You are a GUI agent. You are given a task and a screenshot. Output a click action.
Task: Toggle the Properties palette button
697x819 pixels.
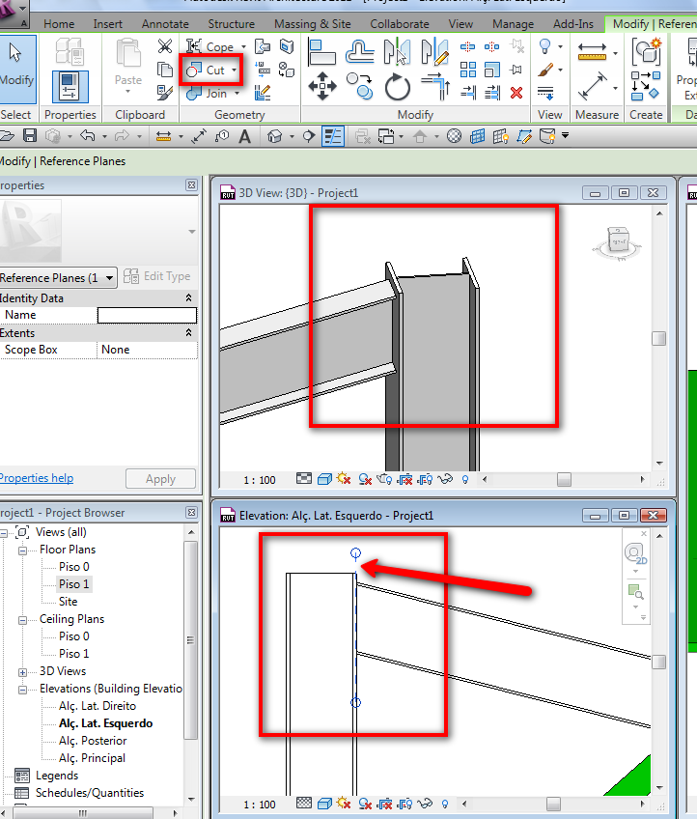coord(70,87)
